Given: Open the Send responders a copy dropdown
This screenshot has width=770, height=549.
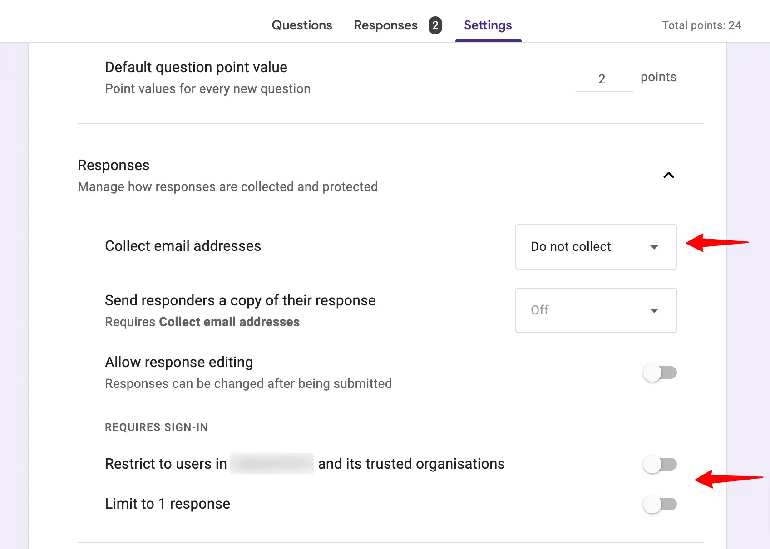Looking at the screenshot, I should point(596,310).
